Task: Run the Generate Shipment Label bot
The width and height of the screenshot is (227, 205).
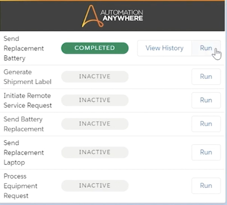Action: (x=206, y=76)
